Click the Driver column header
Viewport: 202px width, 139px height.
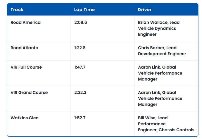pos(145,10)
